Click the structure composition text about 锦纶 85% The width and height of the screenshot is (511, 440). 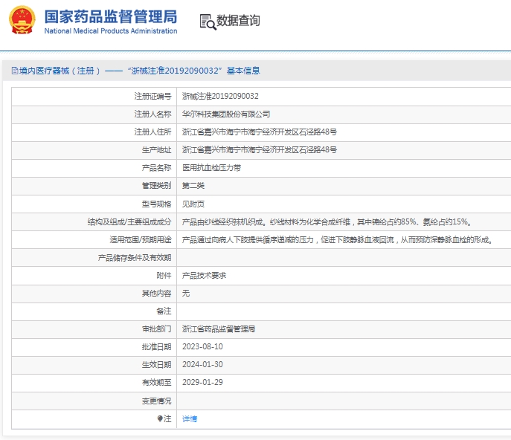pos(327,221)
